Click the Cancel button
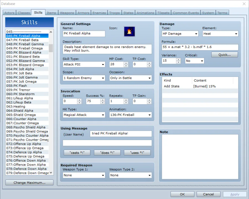Image resolution: width=249 pixels, height=199 pixels. click(x=208, y=194)
